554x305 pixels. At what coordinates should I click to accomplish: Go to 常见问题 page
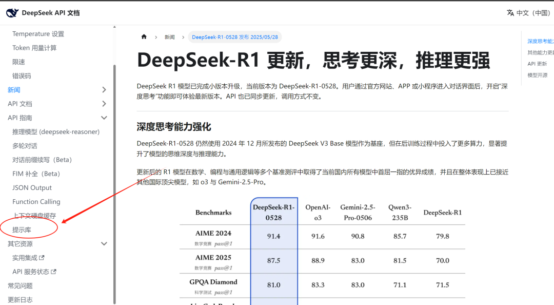[20, 286]
